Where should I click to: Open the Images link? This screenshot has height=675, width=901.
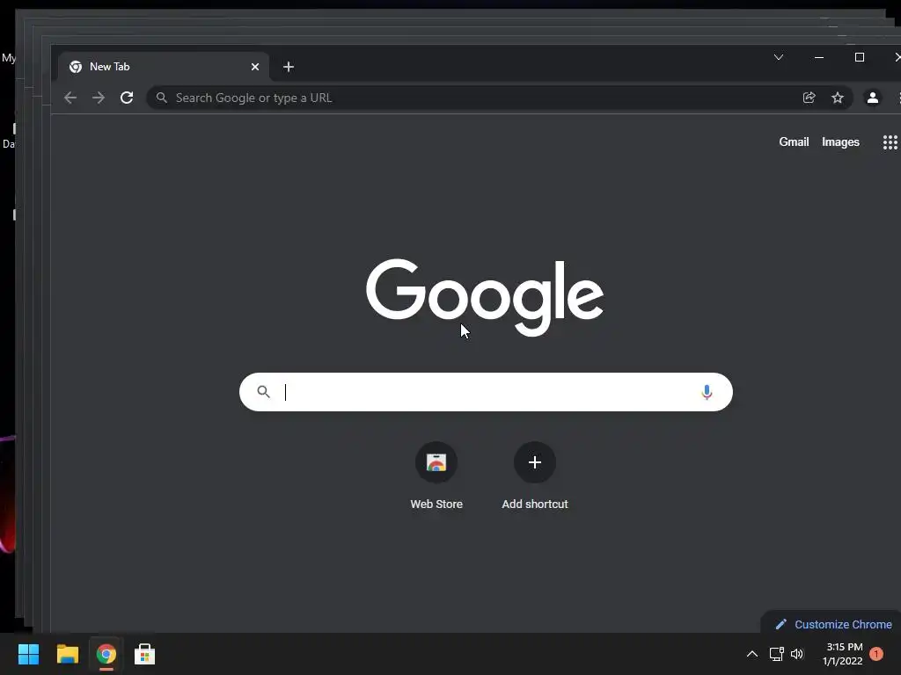840,142
